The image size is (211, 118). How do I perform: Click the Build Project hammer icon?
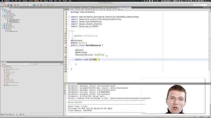coord(38,5)
